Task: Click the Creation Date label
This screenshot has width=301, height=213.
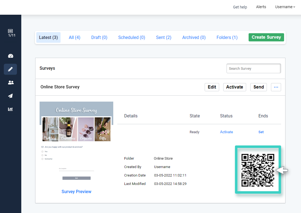Action: 135,175
